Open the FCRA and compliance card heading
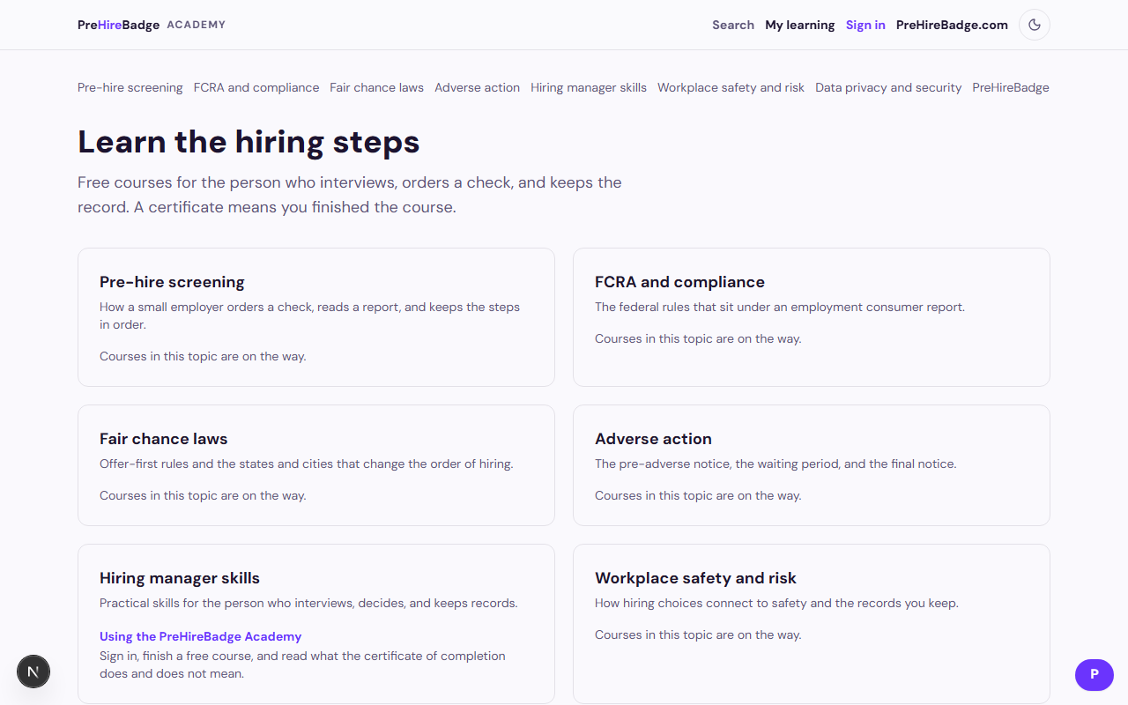Screen dimensions: 1128x705 click(x=679, y=282)
